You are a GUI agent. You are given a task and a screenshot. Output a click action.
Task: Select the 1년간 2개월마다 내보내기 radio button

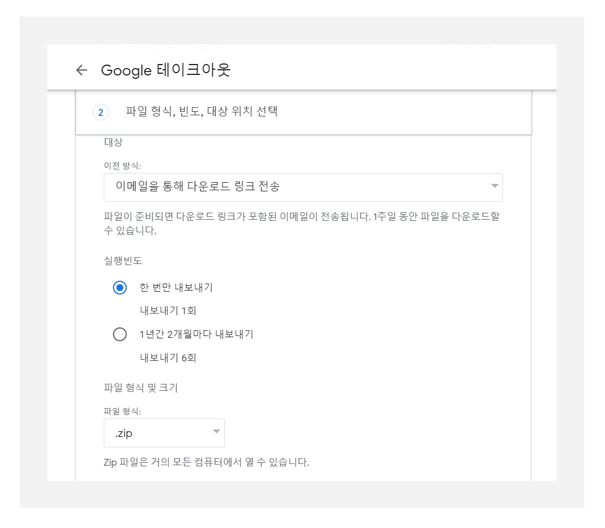tap(120, 334)
